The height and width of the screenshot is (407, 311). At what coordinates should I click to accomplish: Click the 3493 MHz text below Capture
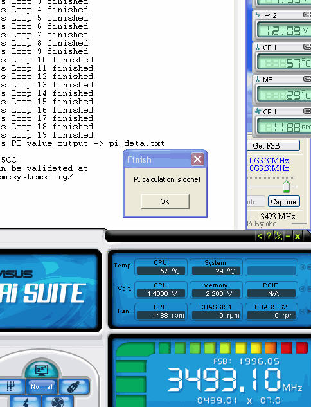(x=278, y=216)
